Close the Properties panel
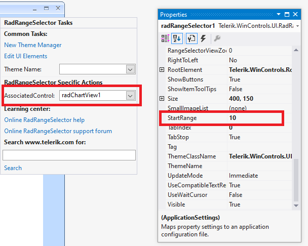 coord(295,15)
